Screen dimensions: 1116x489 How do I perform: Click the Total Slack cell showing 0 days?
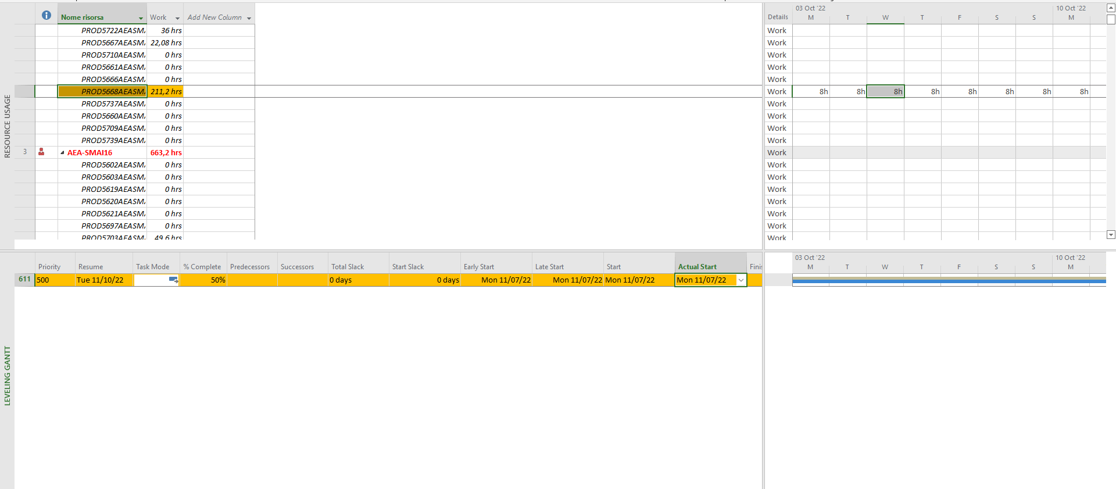coord(359,280)
